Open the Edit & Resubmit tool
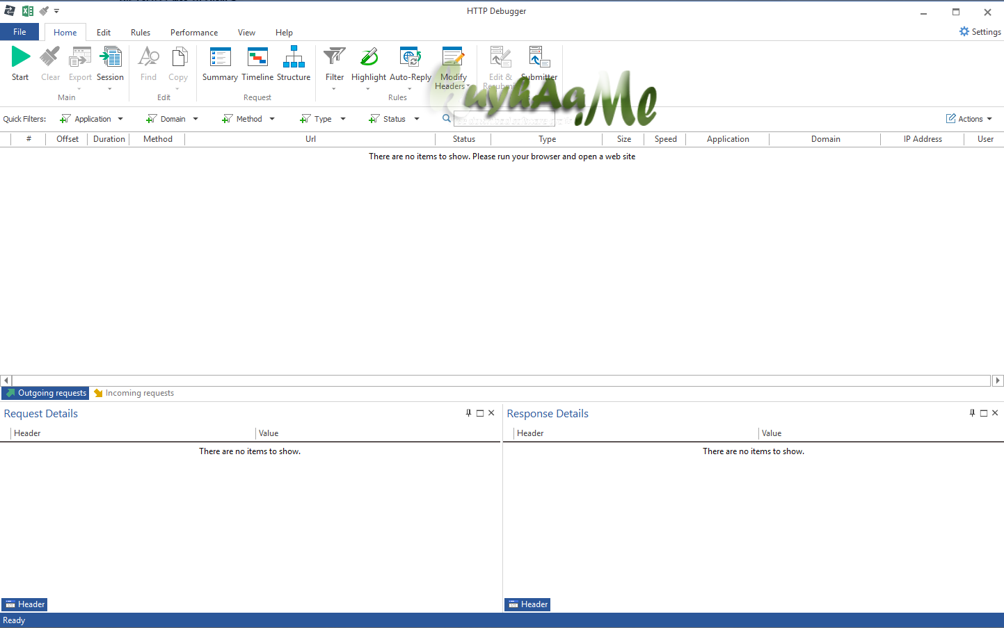This screenshot has width=1004, height=628. [x=500, y=67]
